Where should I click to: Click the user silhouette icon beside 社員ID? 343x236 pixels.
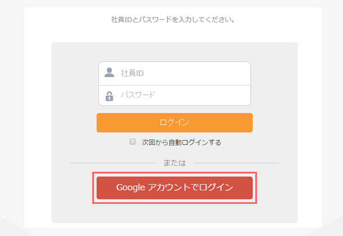[110, 73]
